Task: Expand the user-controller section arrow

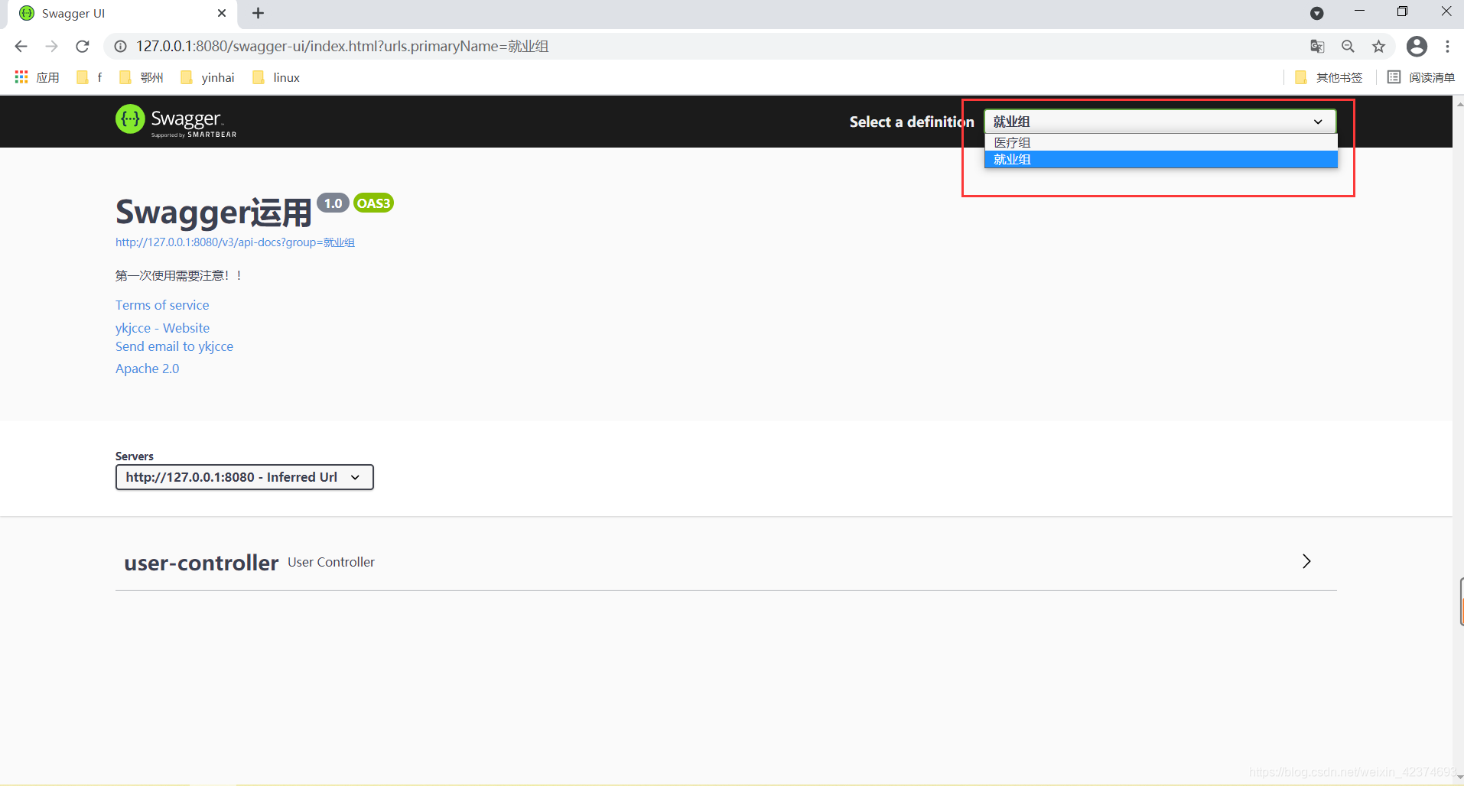Action: click(x=1306, y=561)
